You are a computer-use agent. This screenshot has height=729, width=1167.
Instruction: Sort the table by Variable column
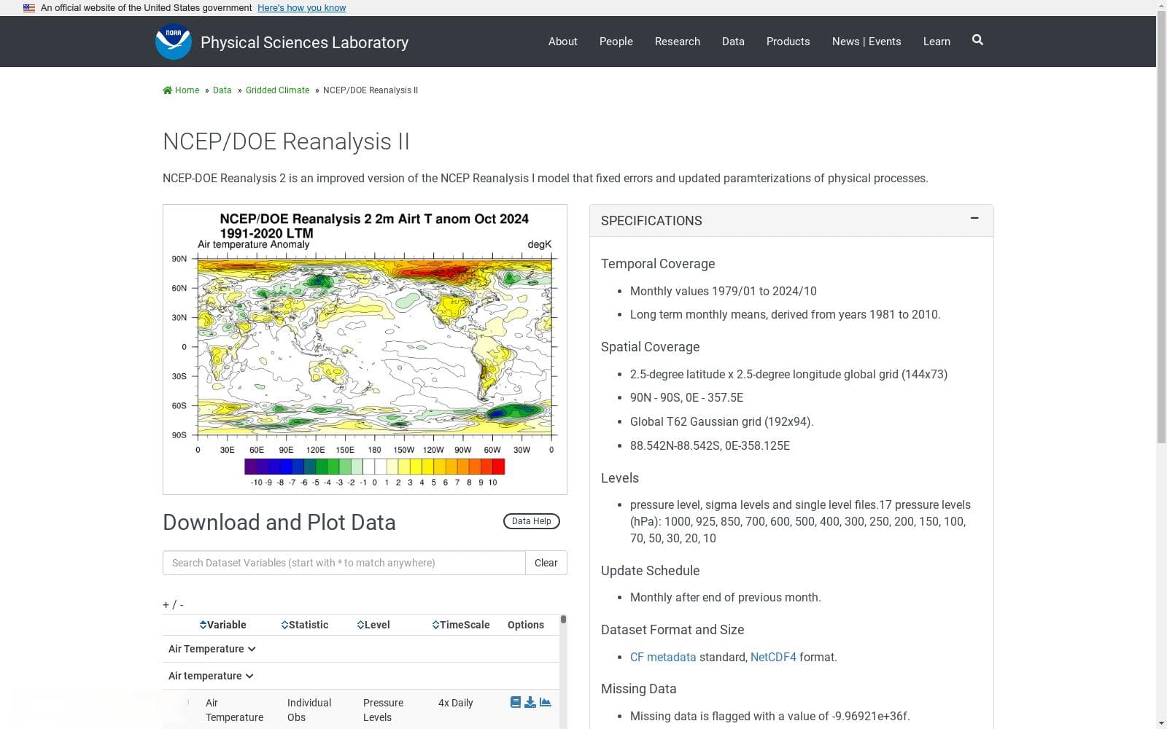click(222, 625)
